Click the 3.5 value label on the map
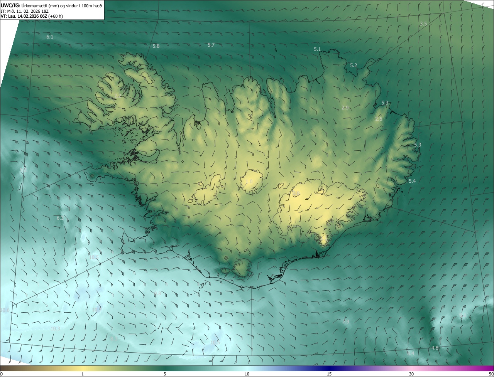The width and height of the screenshot is (494, 377). (x=423, y=24)
